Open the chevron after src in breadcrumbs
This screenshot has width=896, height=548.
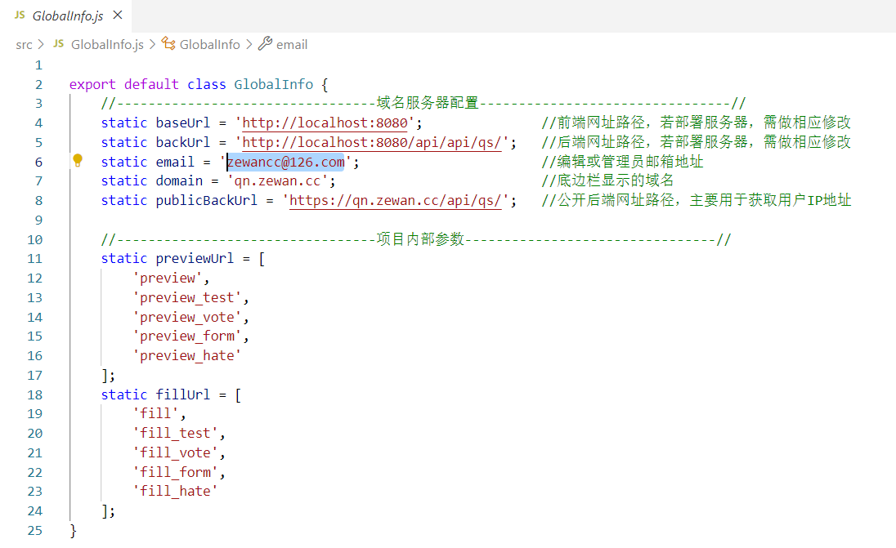(39, 44)
